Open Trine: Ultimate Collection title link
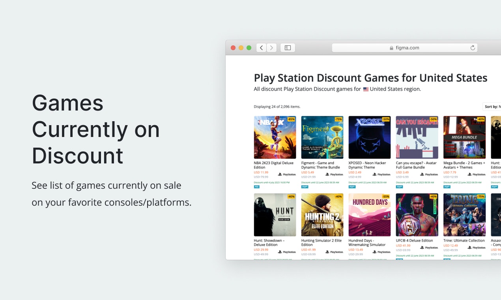Screen dimensions: 501x300 464,240
